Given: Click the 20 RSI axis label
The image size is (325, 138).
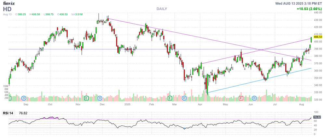Looking at the screenshot, I should pyautogui.click(x=316, y=130).
